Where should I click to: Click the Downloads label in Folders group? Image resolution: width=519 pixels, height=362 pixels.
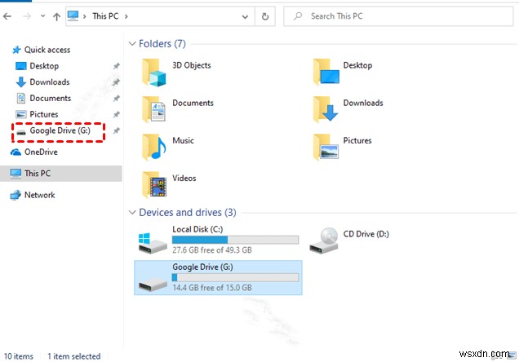pos(363,103)
